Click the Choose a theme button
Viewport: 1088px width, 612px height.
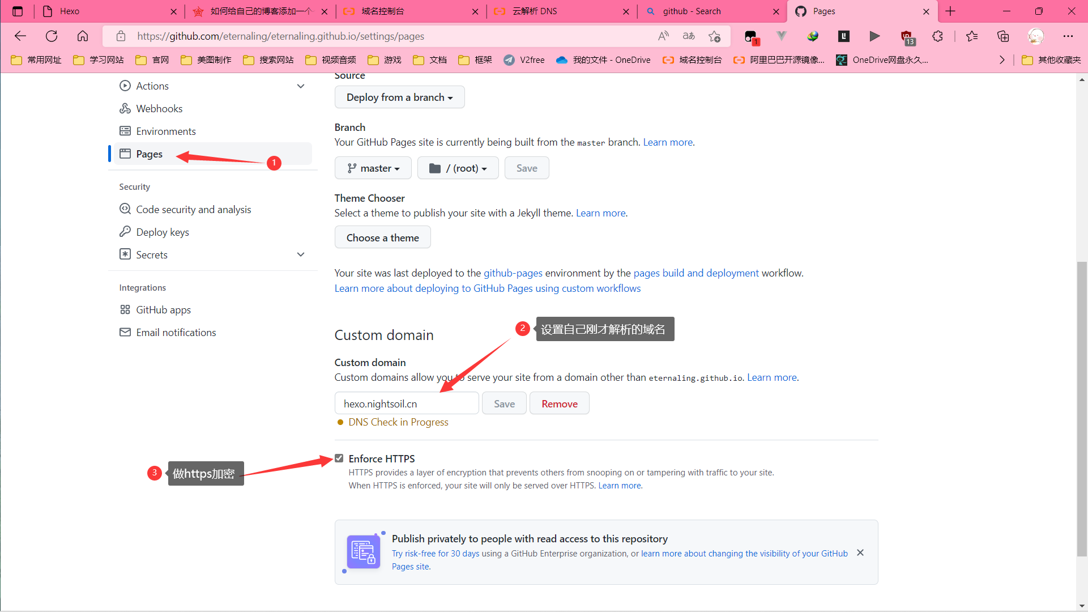coord(383,238)
